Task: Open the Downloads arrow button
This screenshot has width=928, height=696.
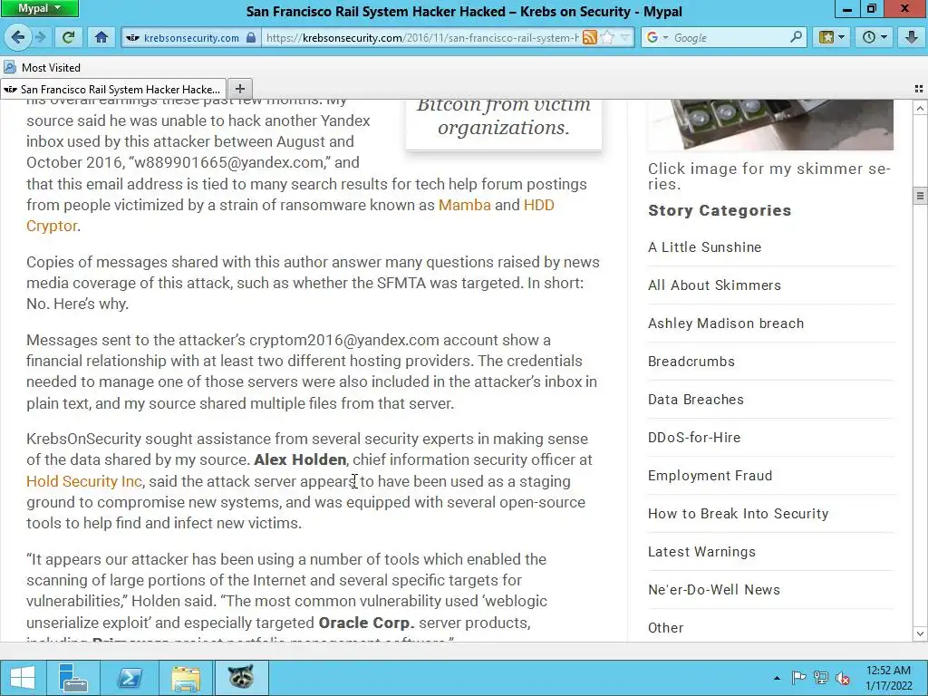Action: tap(912, 37)
